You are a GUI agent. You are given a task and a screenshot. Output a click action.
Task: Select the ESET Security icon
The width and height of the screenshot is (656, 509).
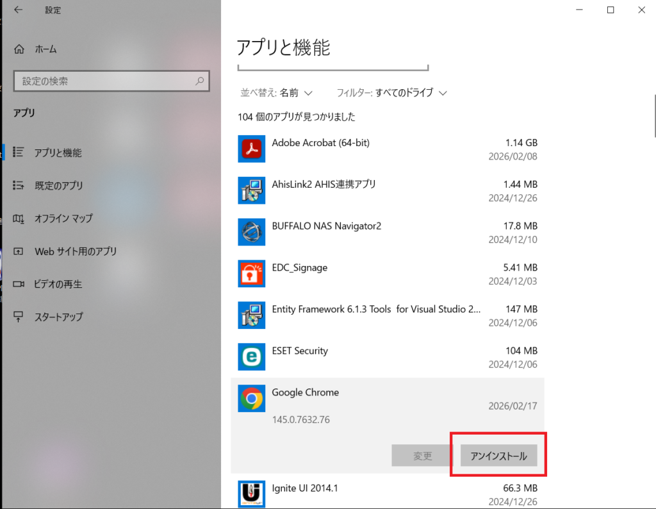click(251, 357)
